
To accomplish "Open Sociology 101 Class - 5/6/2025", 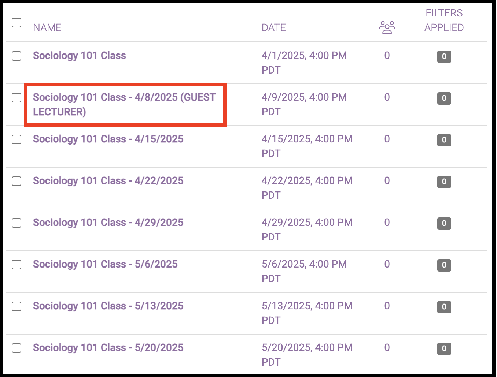I will (x=105, y=264).
